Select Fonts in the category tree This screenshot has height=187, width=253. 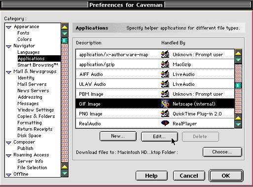23,33
